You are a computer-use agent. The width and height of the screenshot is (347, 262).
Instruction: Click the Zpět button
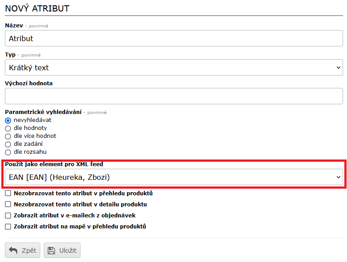click(23, 251)
